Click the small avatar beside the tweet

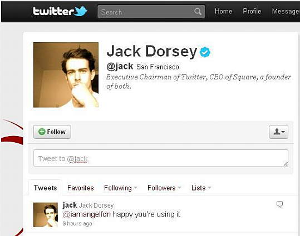pyautogui.click(x=46, y=215)
